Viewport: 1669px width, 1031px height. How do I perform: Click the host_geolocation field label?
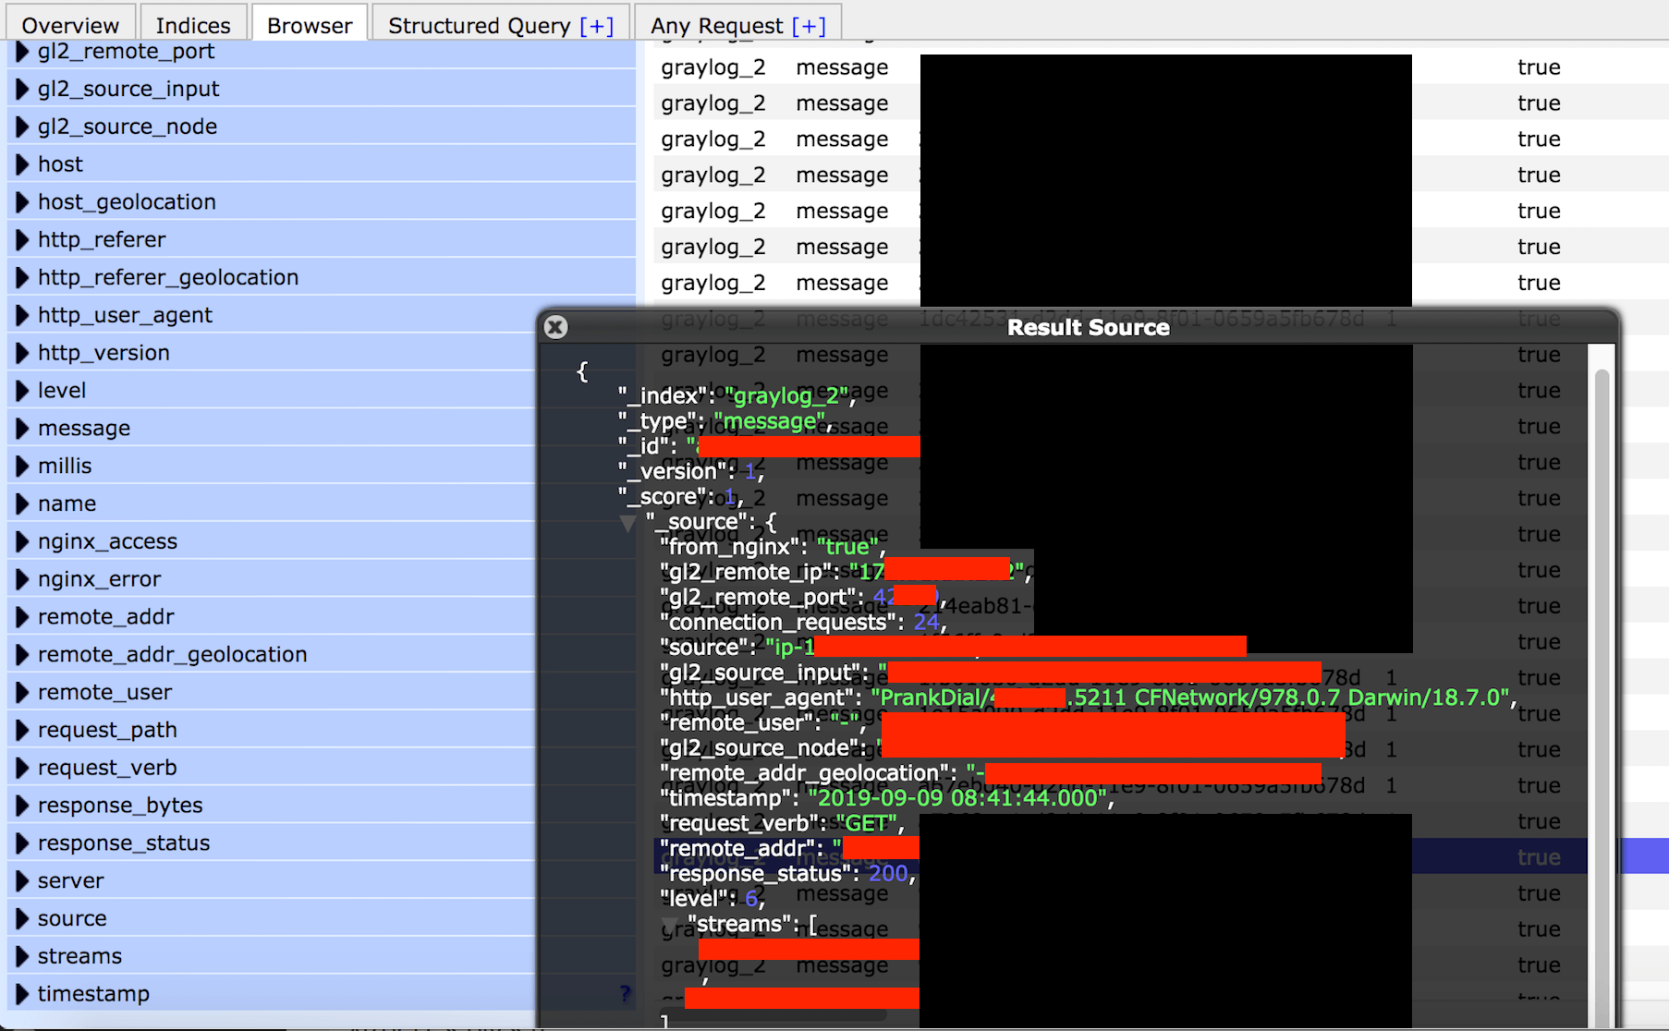point(127,202)
